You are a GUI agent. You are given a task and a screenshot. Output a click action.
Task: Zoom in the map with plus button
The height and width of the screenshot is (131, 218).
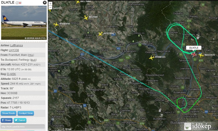[x=50, y=4]
